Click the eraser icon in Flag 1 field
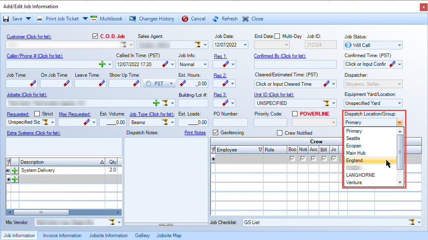 (225, 64)
